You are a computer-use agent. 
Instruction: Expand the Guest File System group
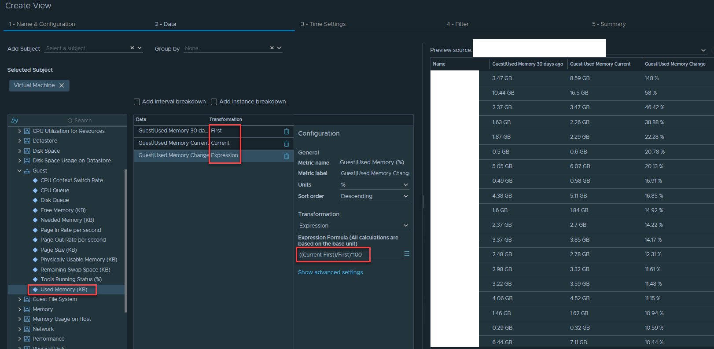tap(19, 299)
